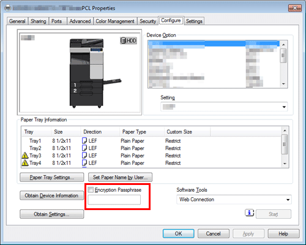The width and height of the screenshot is (306, 245).
Task: Click the Tray1 LEF paper direction icon
Action: pos(84,141)
